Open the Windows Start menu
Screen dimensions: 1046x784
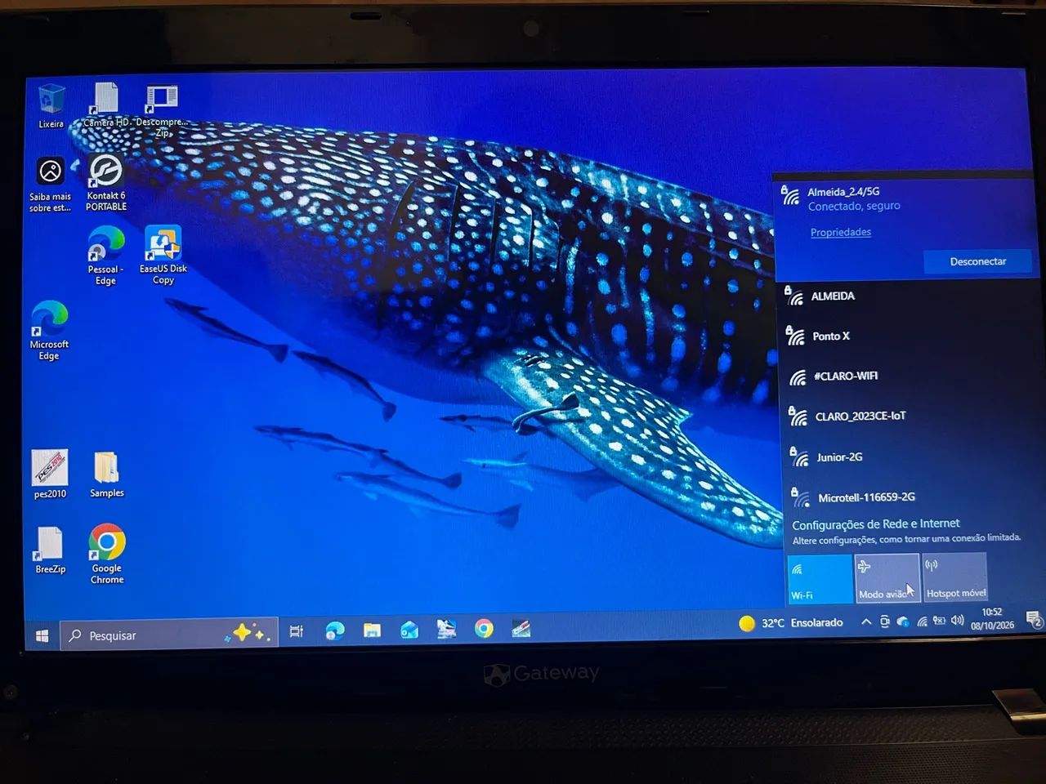[42, 635]
